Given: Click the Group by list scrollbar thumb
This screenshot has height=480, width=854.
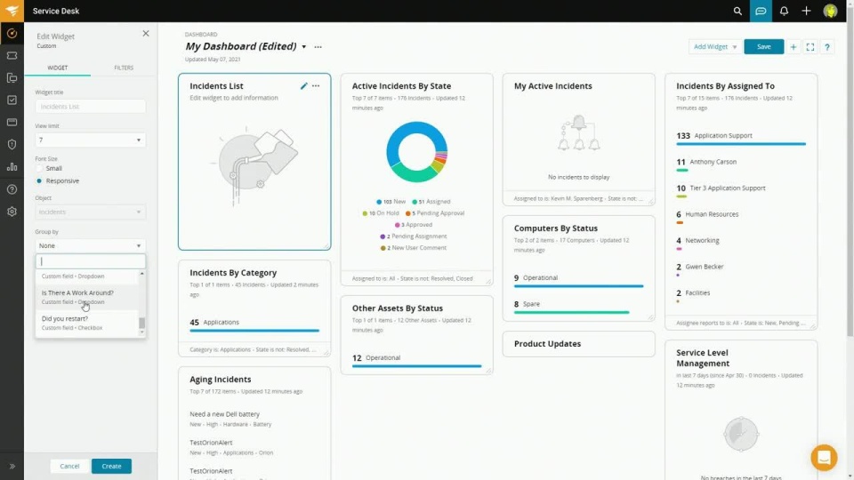Looking at the screenshot, I should pos(142,323).
